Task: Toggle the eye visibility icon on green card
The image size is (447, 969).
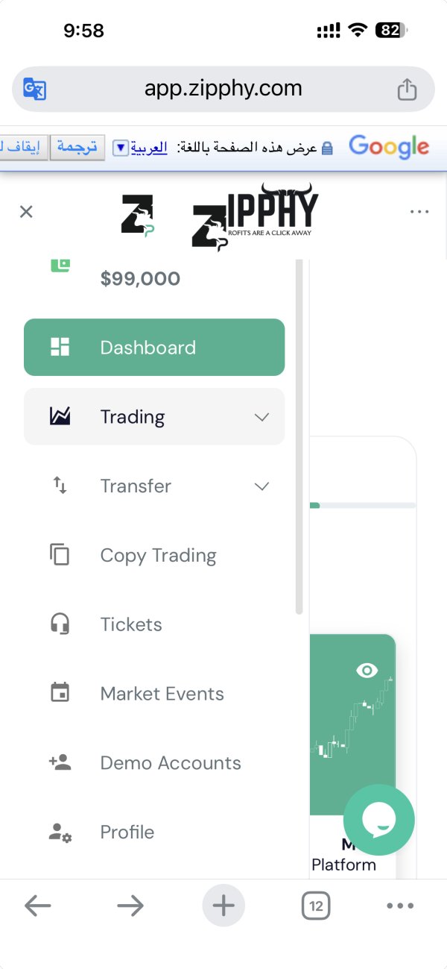Action: click(367, 671)
